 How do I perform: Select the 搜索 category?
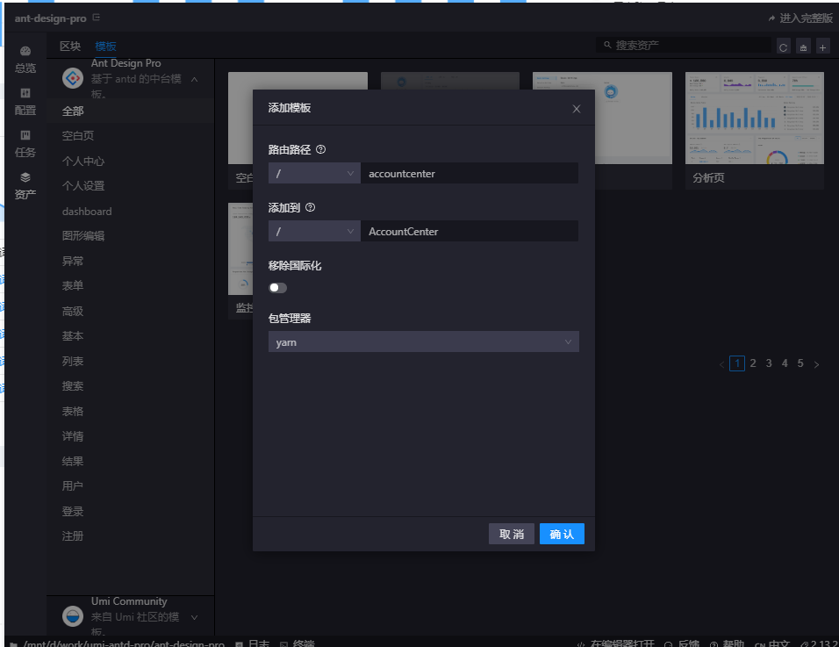coord(131,385)
